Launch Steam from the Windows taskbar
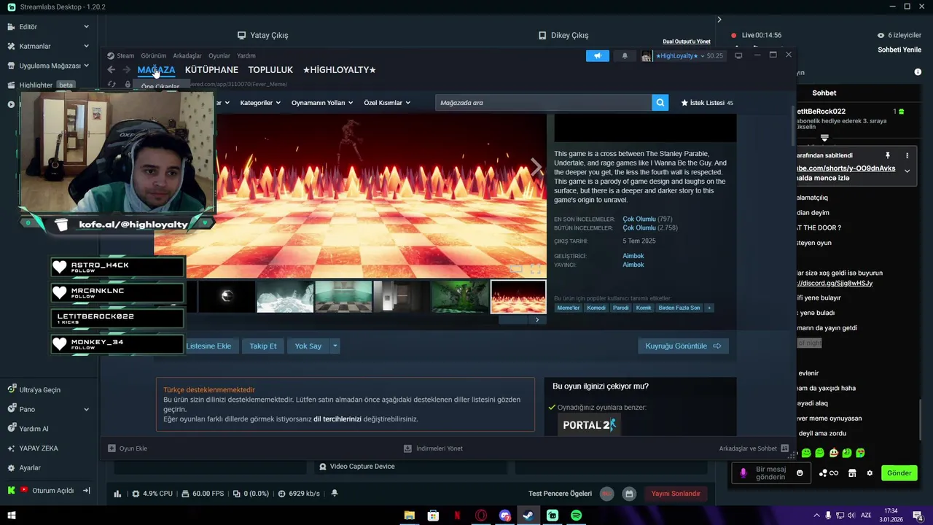The width and height of the screenshot is (933, 525). (x=528, y=516)
